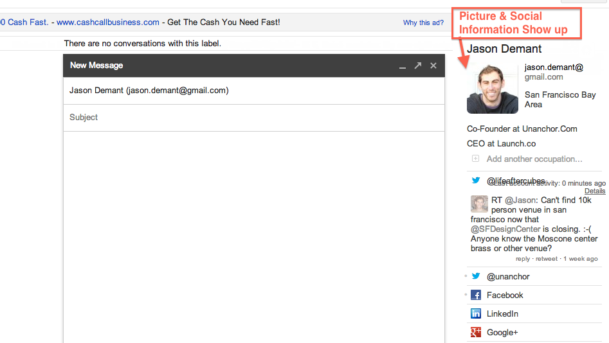Open the @lifeaftercubes Twitter handle

[516, 180]
